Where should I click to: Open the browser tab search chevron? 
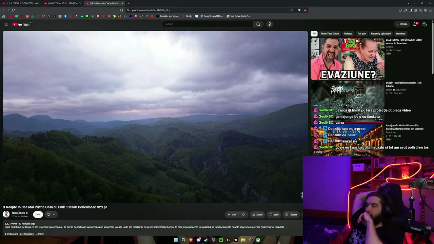pos(409,3)
